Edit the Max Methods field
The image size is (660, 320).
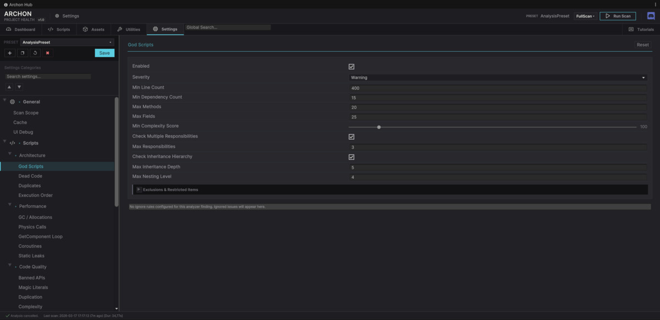pos(498,107)
